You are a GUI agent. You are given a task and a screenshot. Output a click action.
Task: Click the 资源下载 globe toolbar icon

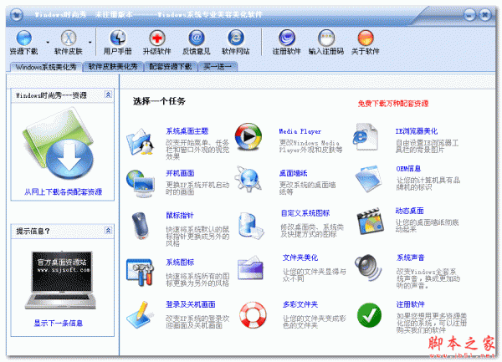coord(23,38)
